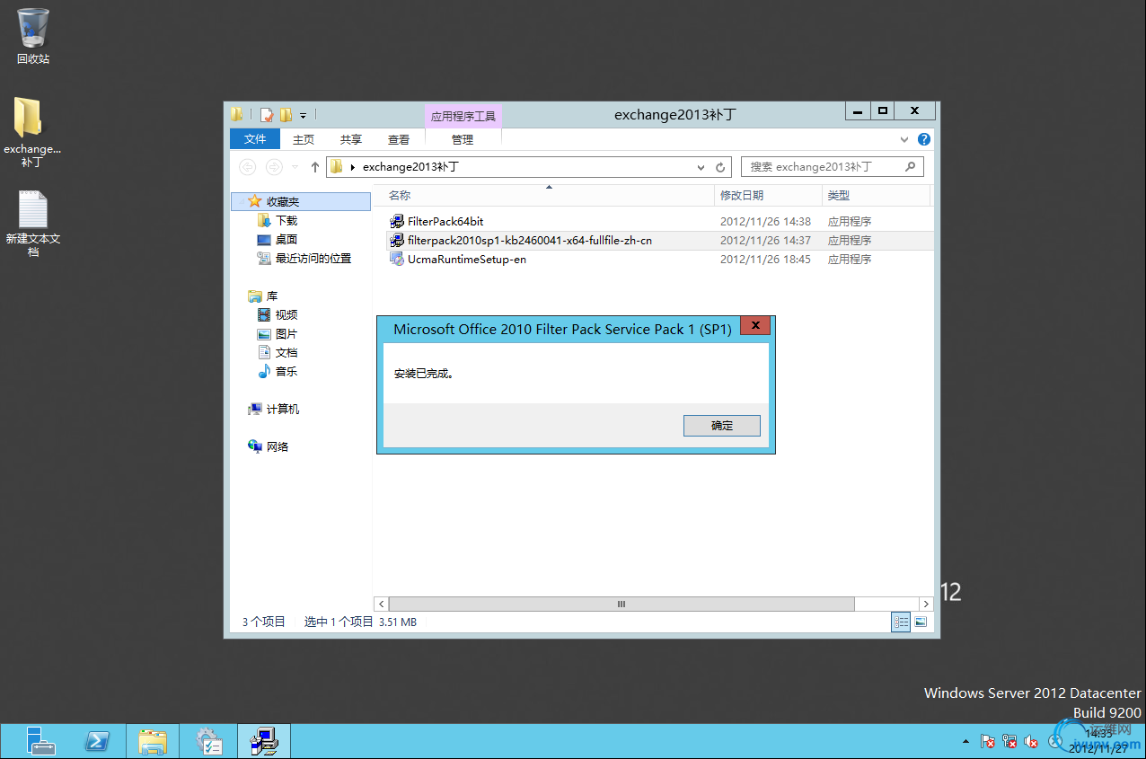Open the address bar history dropdown
The image size is (1146, 759).
[701, 167]
